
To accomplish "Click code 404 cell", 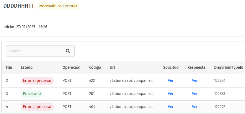I will [x=92, y=107].
